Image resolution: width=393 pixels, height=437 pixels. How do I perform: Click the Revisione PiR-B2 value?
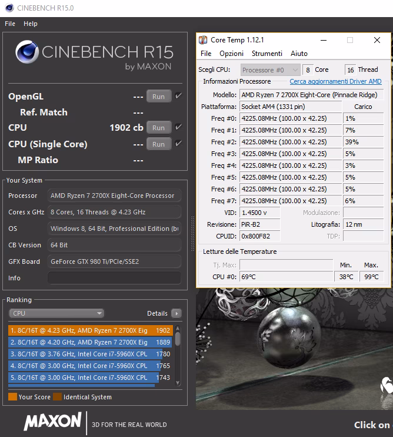[259, 224]
